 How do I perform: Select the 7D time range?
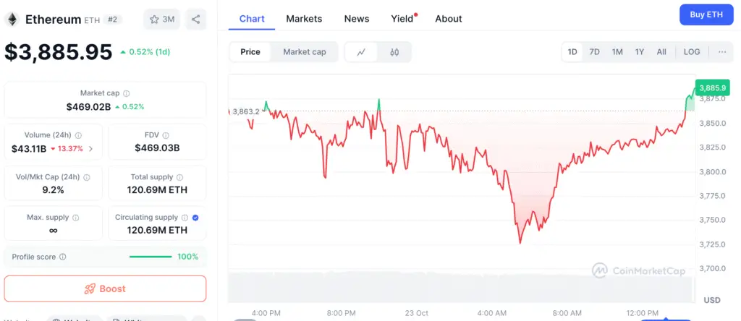pos(594,52)
